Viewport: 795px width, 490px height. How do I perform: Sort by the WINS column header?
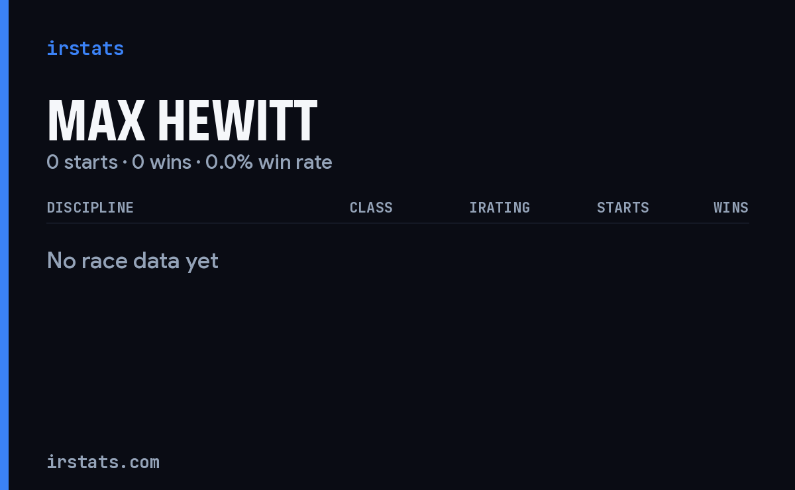[x=731, y=207]
